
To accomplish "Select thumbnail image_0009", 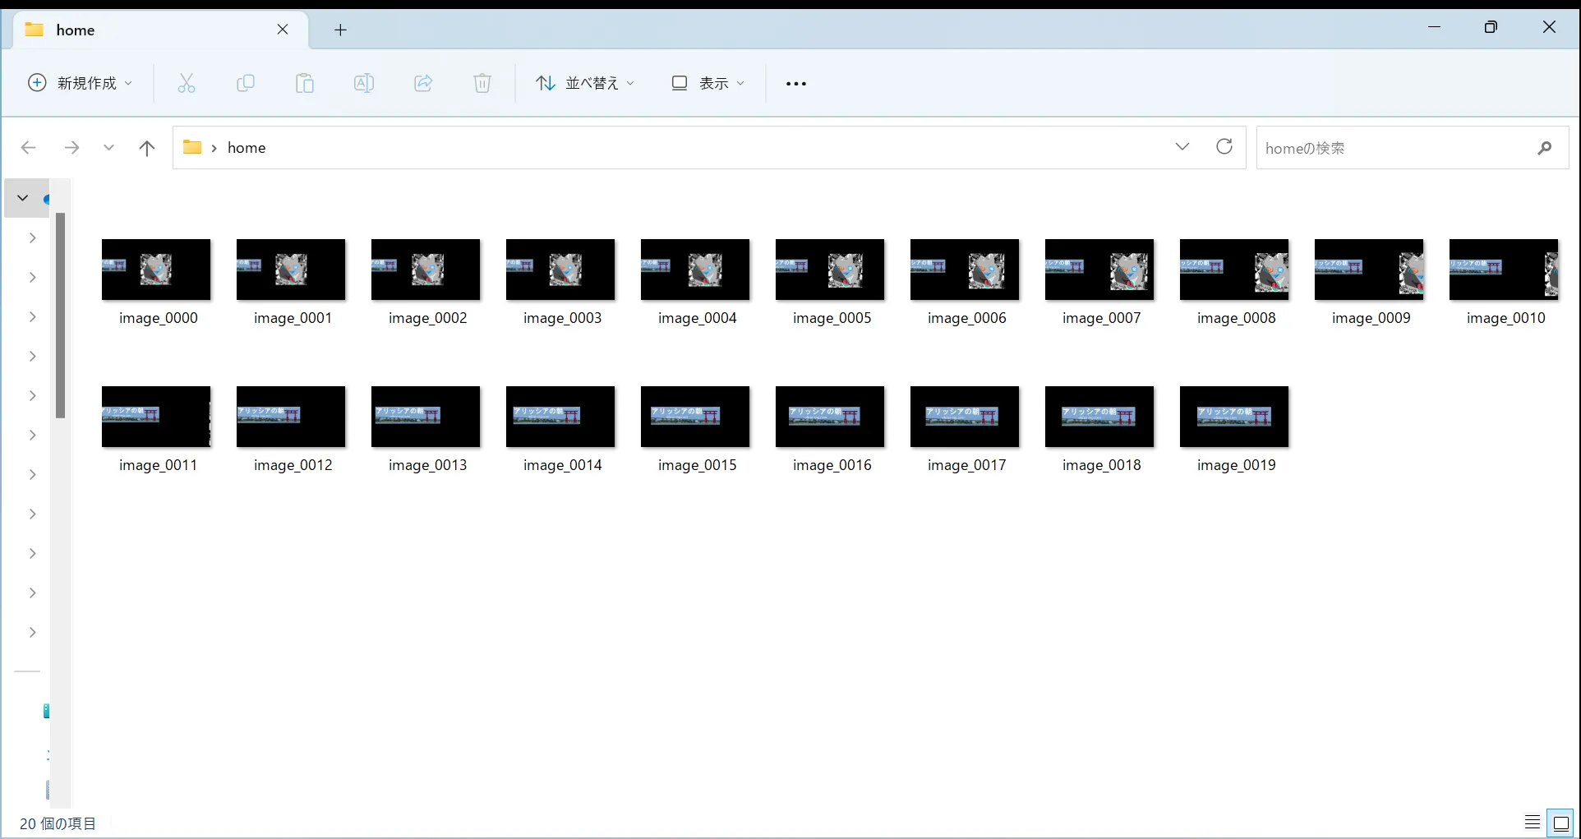I will tap(1369, 270).
